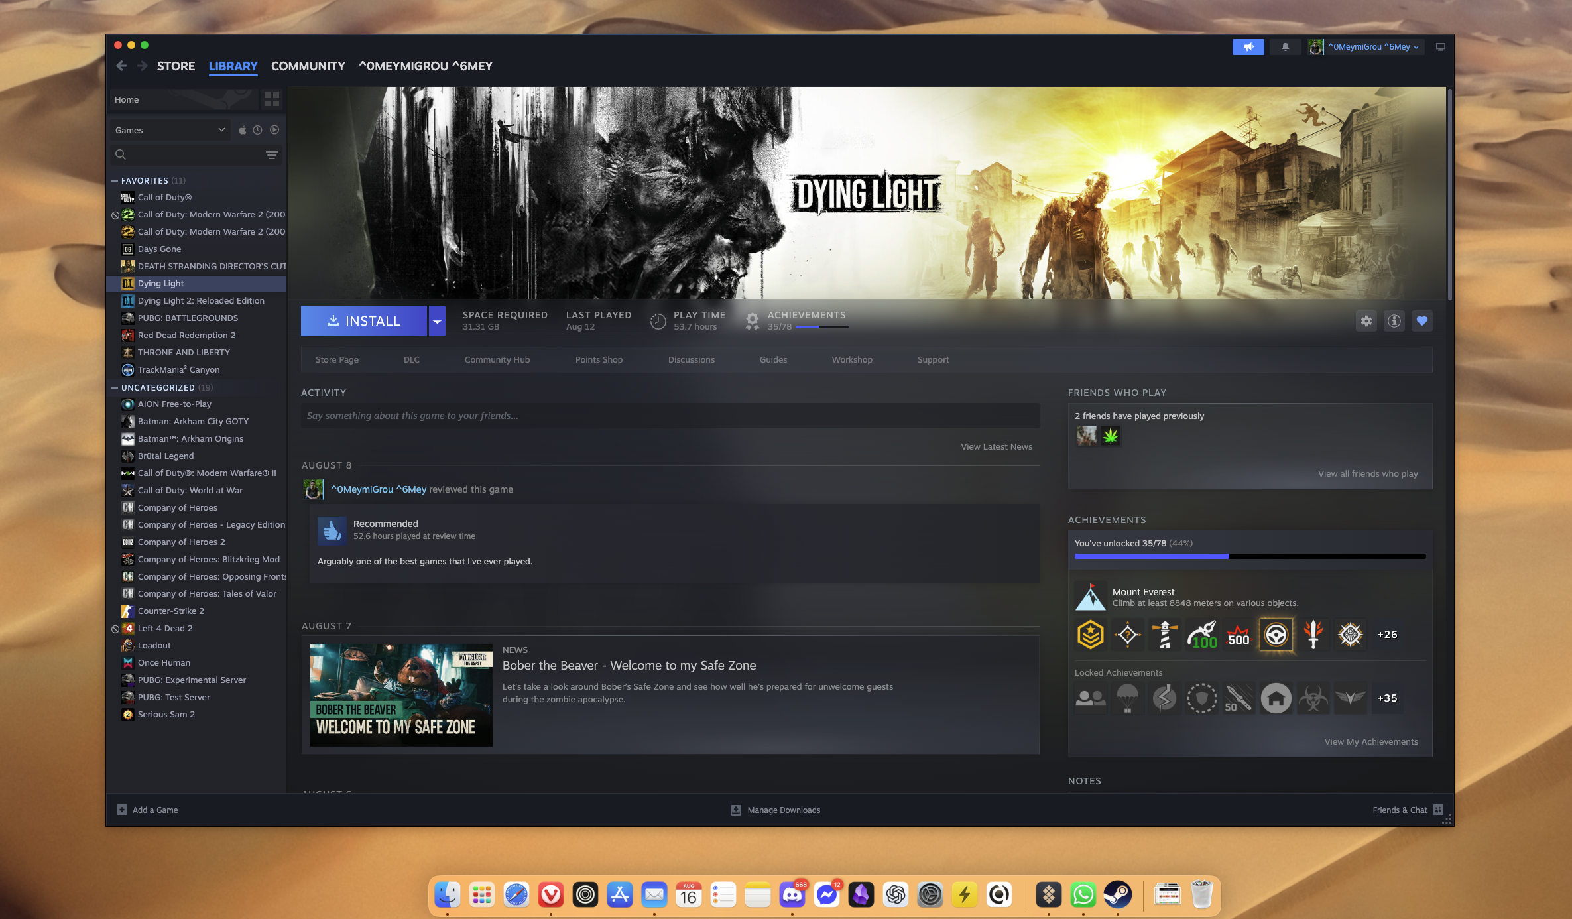
Task: Open the Guides tab
Action: pyautogui.click(x=773, y=360)
